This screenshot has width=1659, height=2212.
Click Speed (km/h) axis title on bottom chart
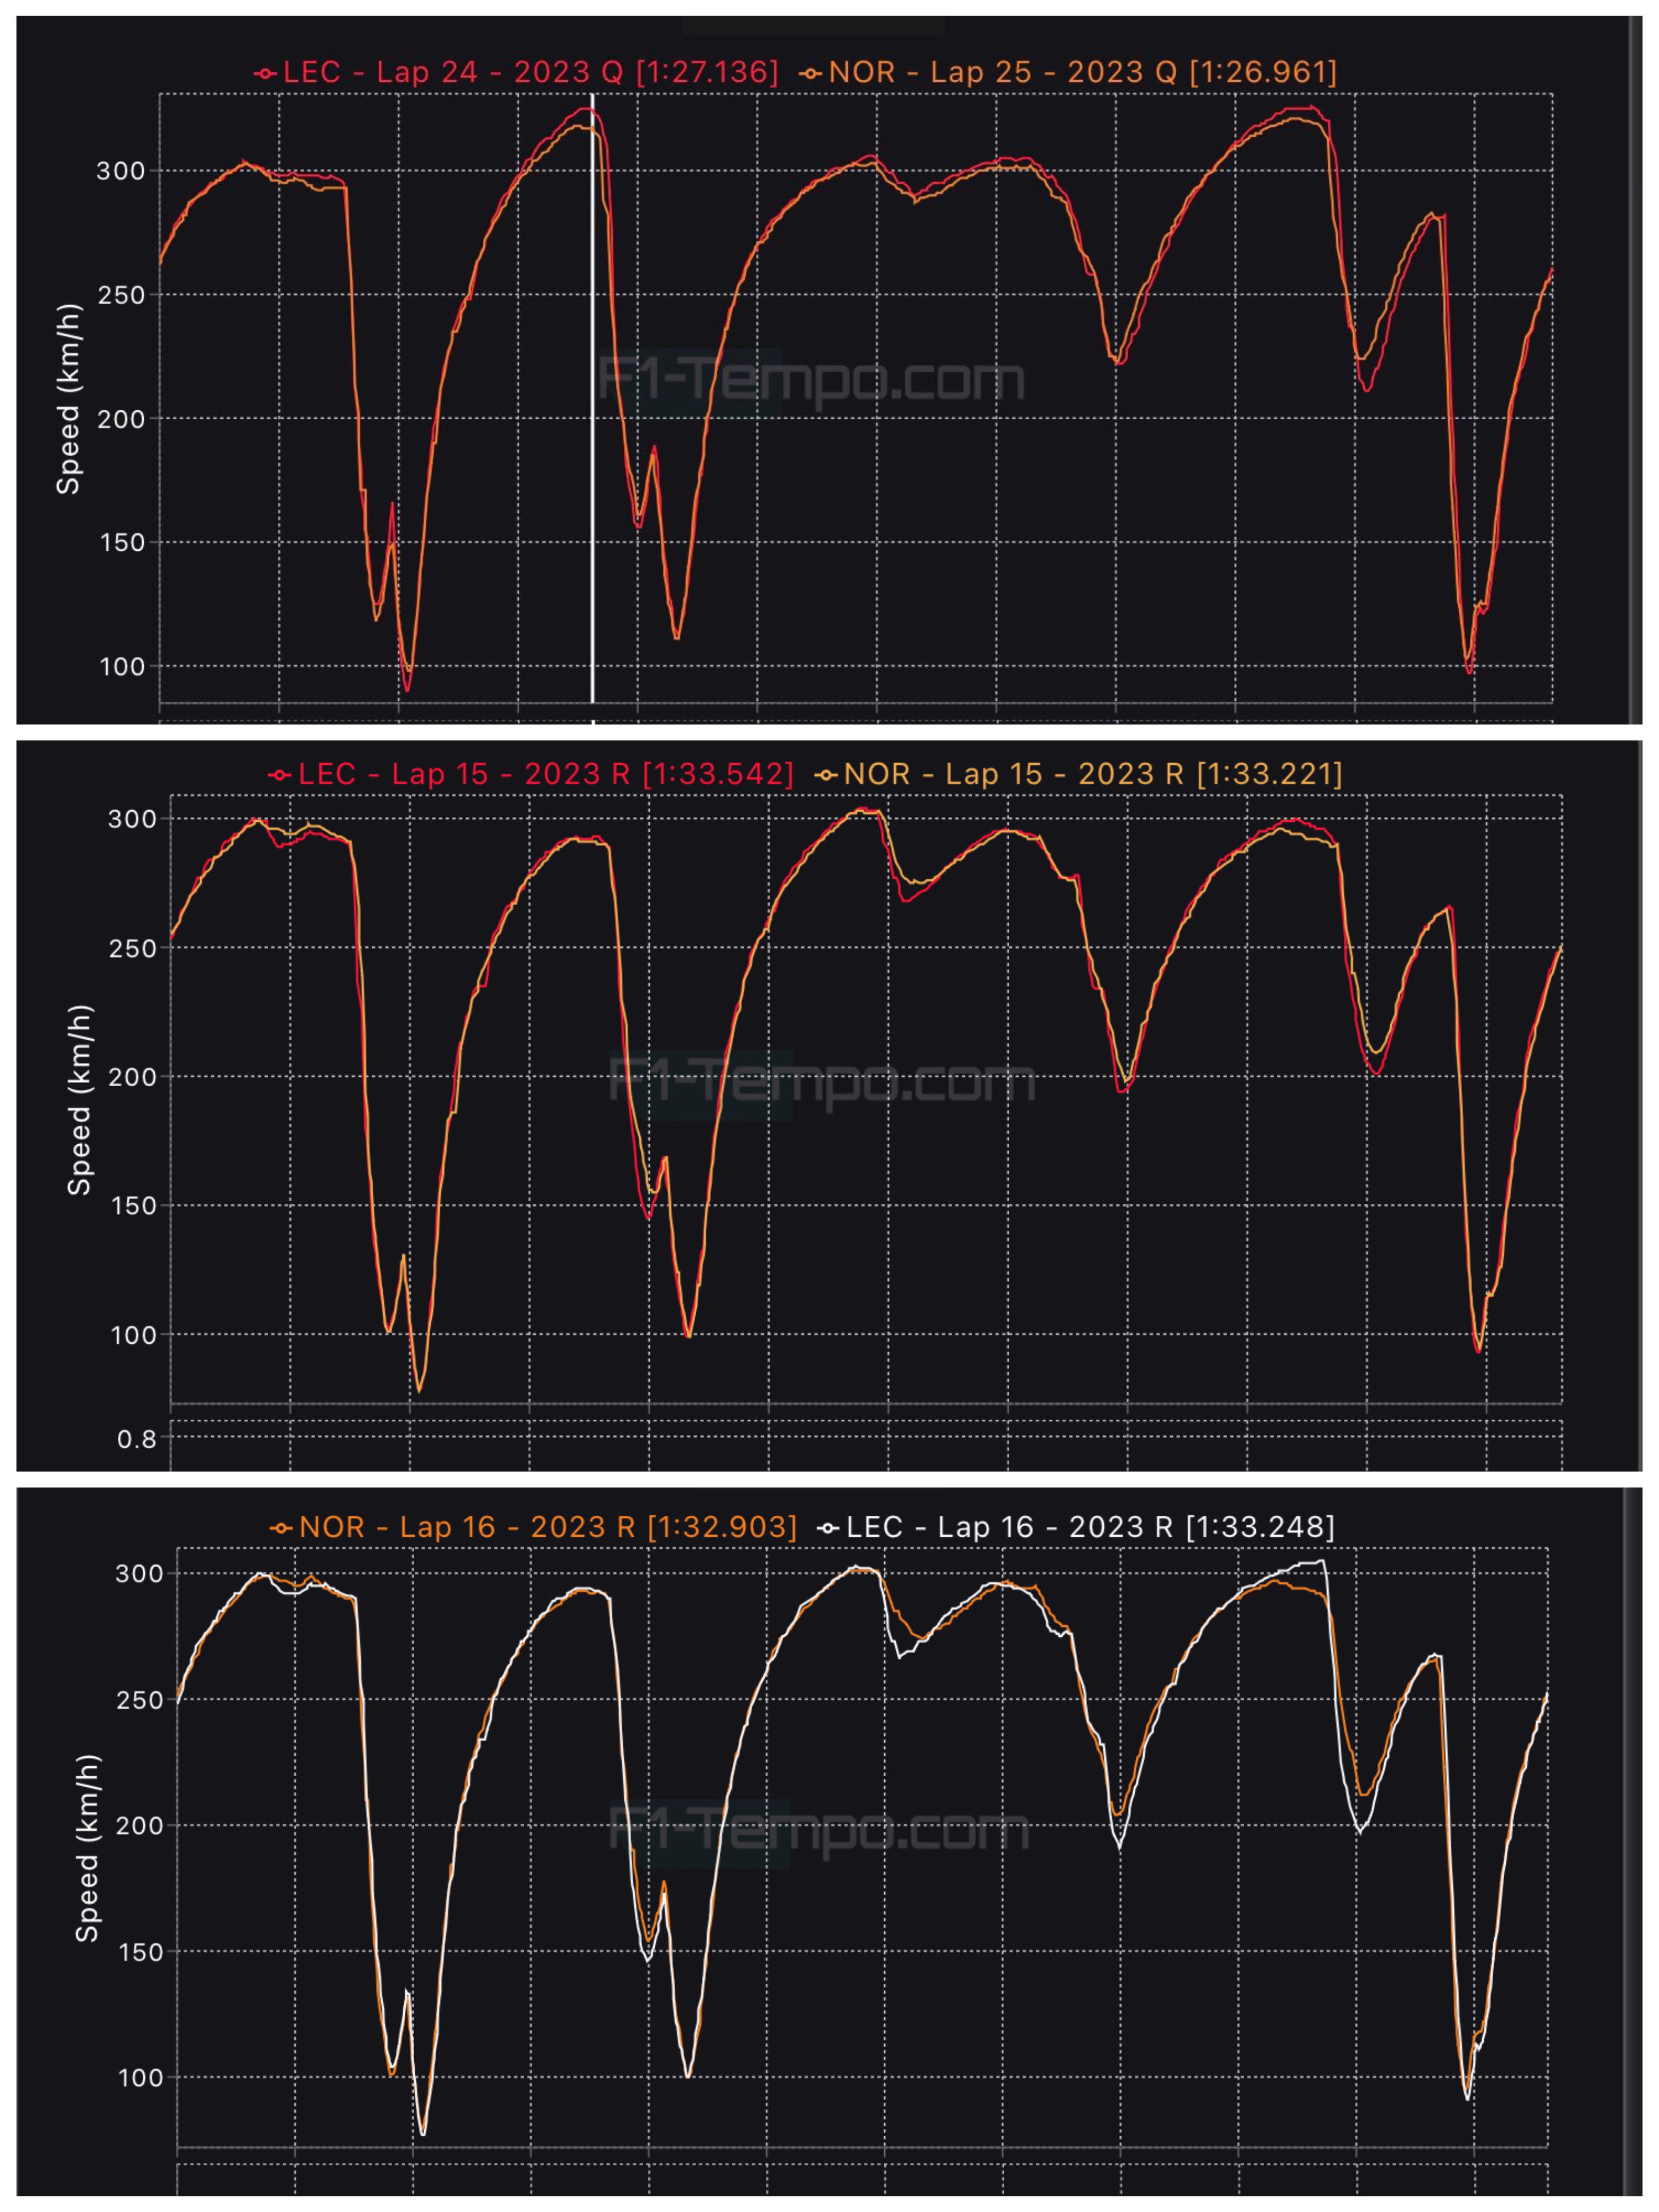point(88,1848)
